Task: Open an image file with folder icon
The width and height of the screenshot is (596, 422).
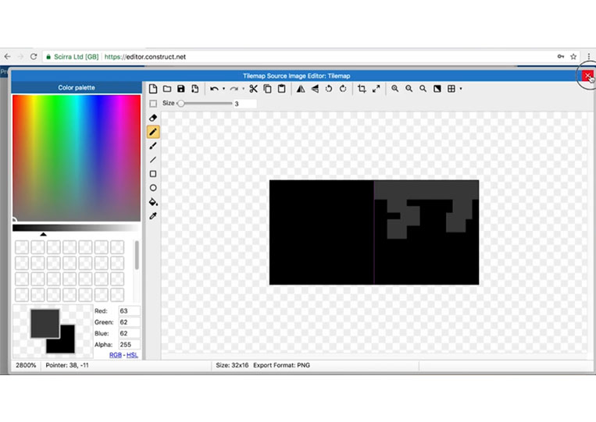Action: pyautogui.click(x=167, y=89)
